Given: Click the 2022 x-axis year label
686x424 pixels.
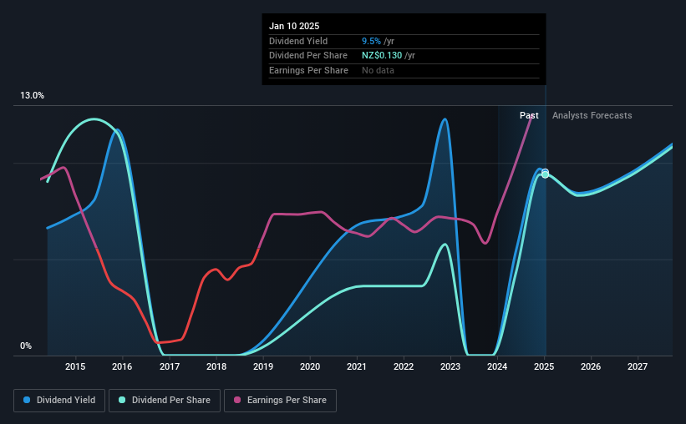Looking at the screenshot, I should pos(404,366).
